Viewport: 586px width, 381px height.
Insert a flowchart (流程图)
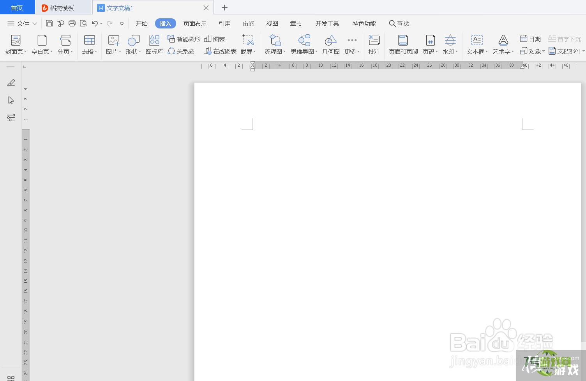(x=275, y=45)
